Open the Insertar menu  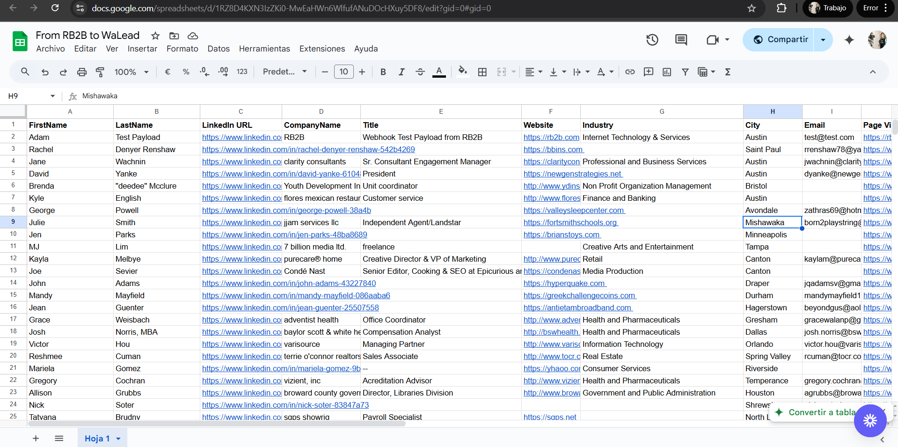(142, 49)
